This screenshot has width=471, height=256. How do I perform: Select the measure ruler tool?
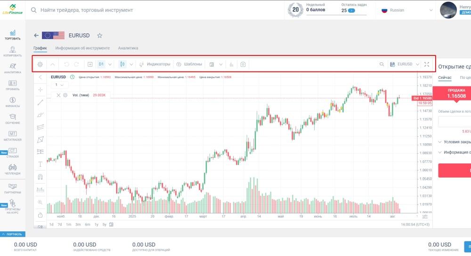pyautogui.click(x=40, y=189)
